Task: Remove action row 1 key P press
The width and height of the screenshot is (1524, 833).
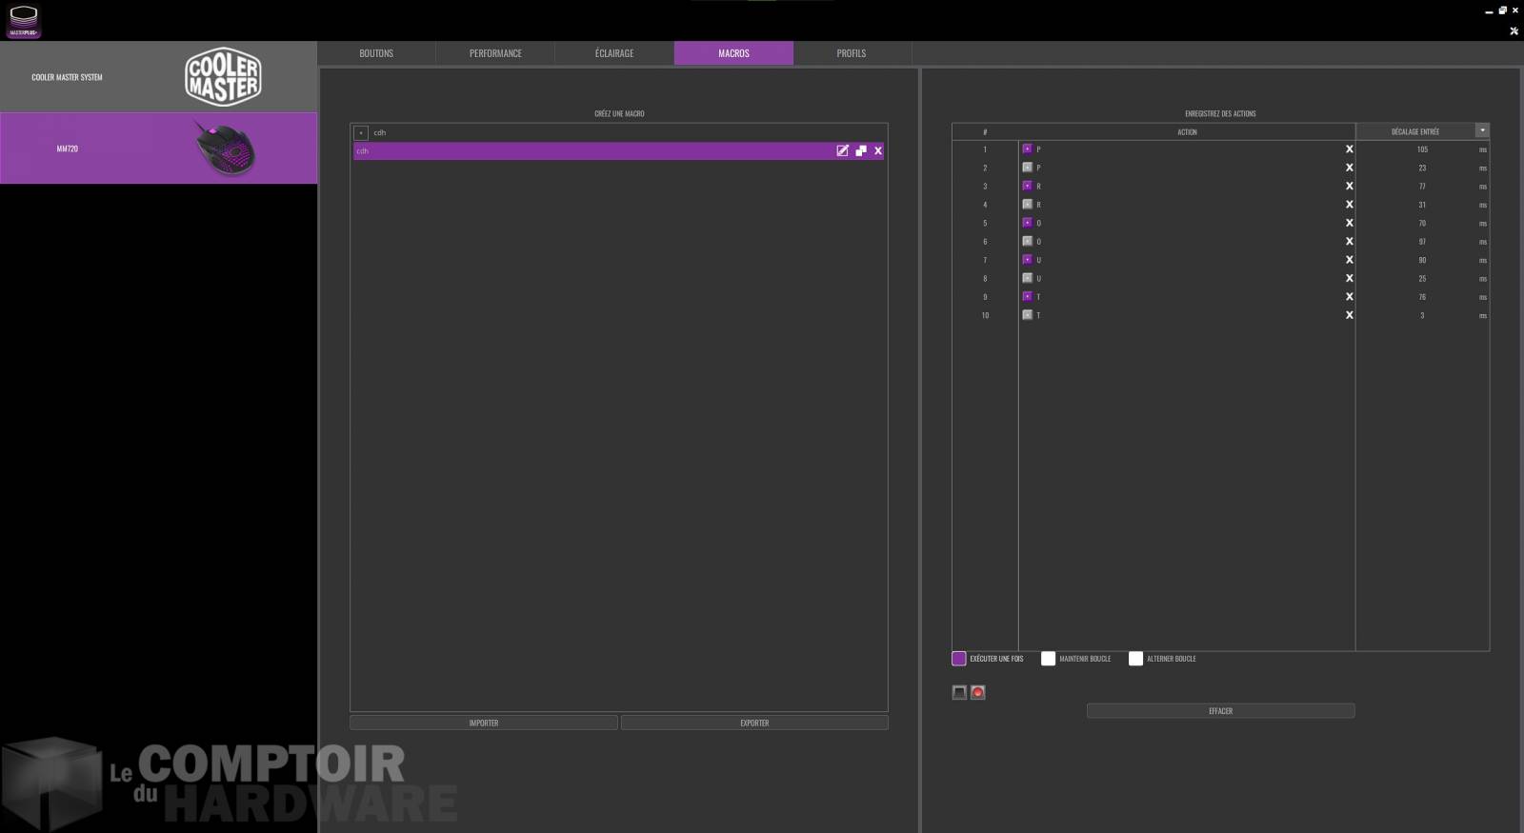Action: tap(1349, 149)
